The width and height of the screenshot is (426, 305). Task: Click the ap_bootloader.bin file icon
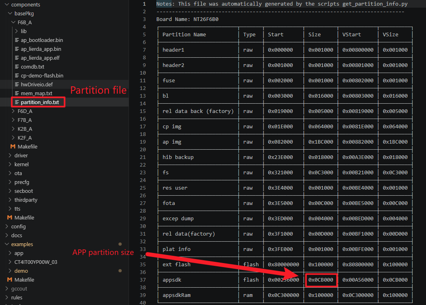click(x=17, y=40)
